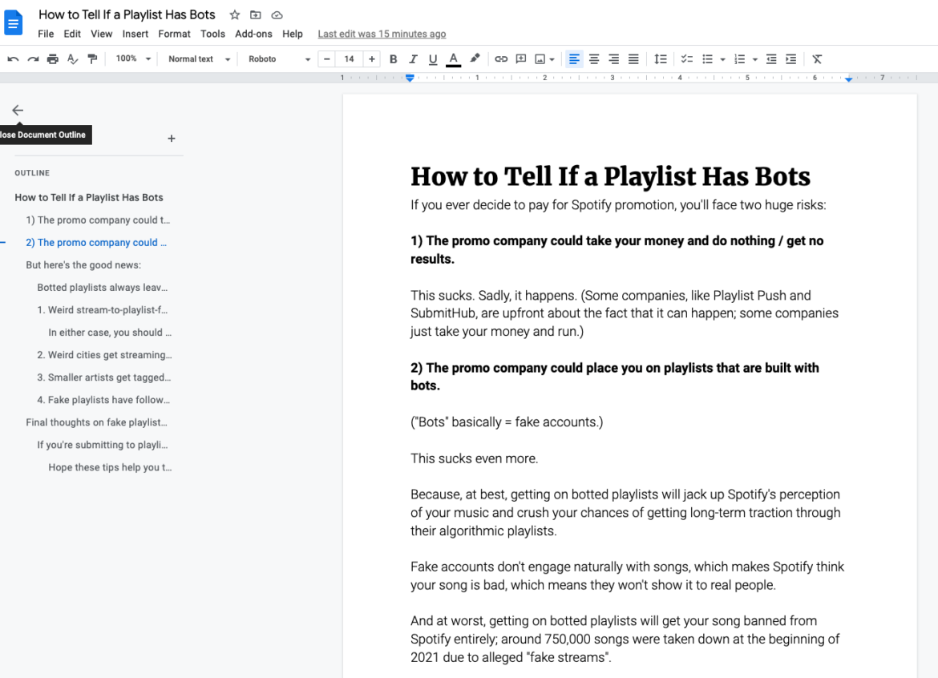Select the checklist icon

coord(686,59)
